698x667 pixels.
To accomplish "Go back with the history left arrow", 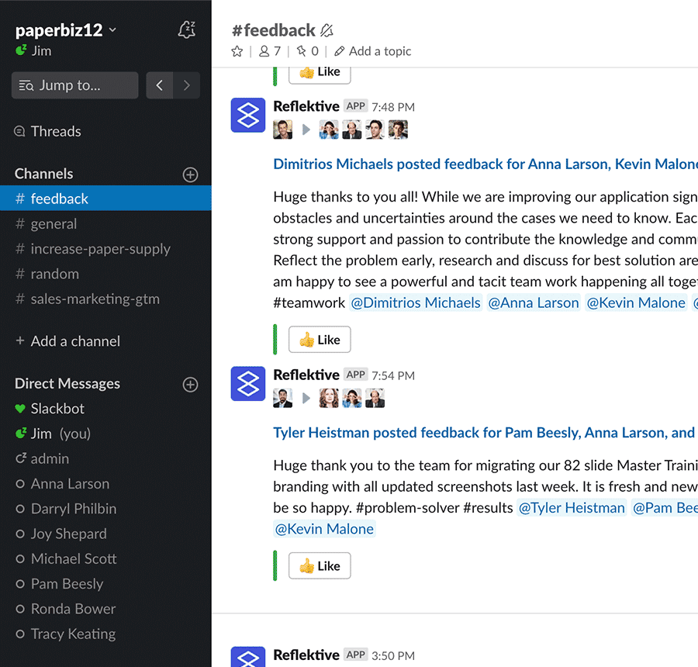I will [x=159, y=85].
